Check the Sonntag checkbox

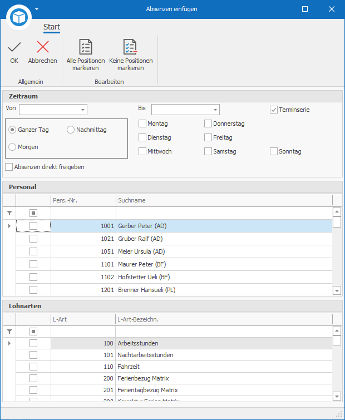click(x=273, y=151)
